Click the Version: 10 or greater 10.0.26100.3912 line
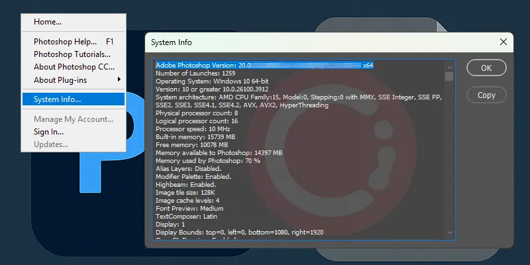 [212, 89]
